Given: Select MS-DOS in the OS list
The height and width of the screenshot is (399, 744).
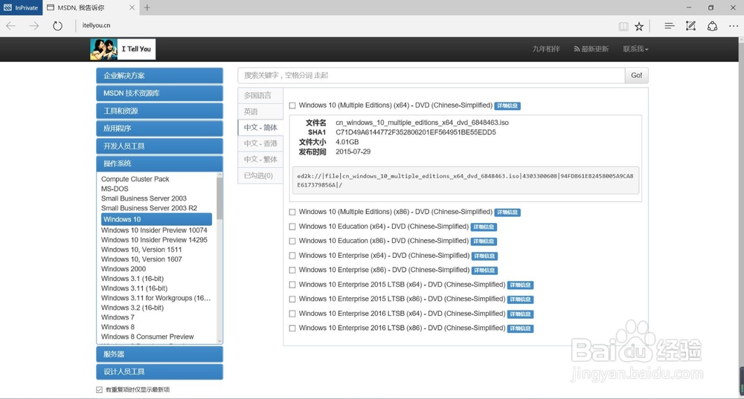Looking at the screenshot, I should pyautogui.click(x=115, y=189).
